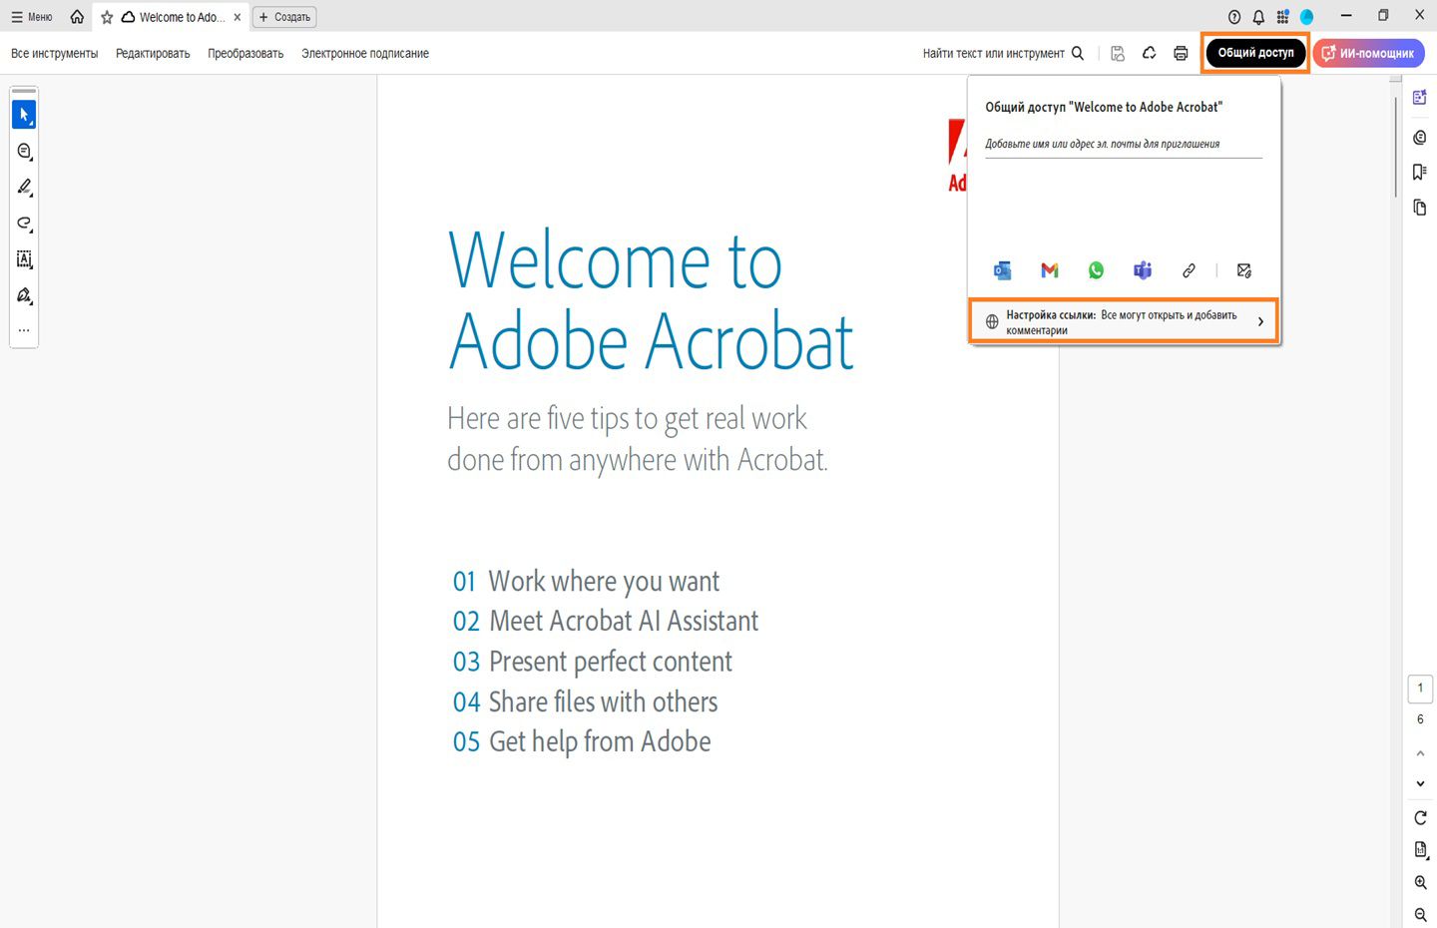1437x928 pixels.
Task: Click the Создать new tab button
Action: (x=284, y=17)
